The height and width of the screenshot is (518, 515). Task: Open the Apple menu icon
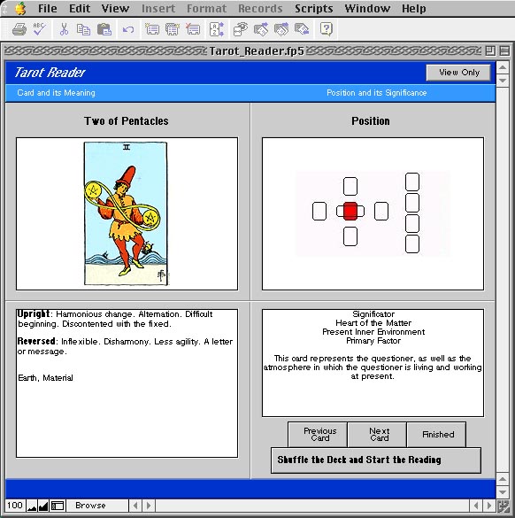[20, 9]
